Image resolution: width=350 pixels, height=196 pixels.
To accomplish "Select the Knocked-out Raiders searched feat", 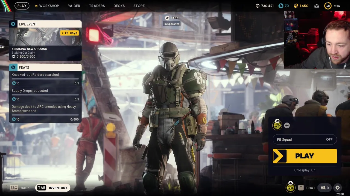I will point(45,79).
